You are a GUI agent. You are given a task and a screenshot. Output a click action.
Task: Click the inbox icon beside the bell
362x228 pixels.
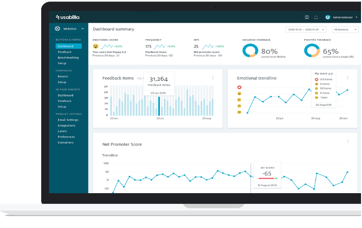pos(307,17)
